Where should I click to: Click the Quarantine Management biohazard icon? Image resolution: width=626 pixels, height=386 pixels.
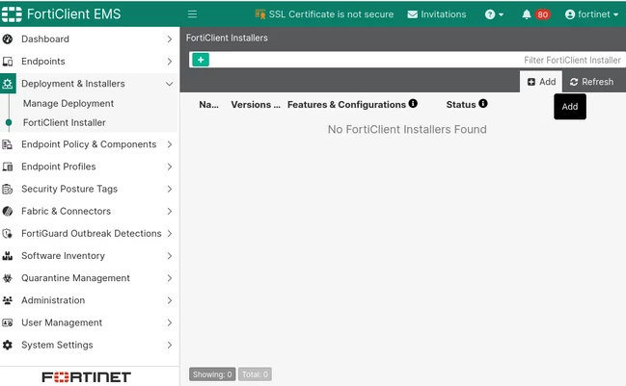(8, 278)
